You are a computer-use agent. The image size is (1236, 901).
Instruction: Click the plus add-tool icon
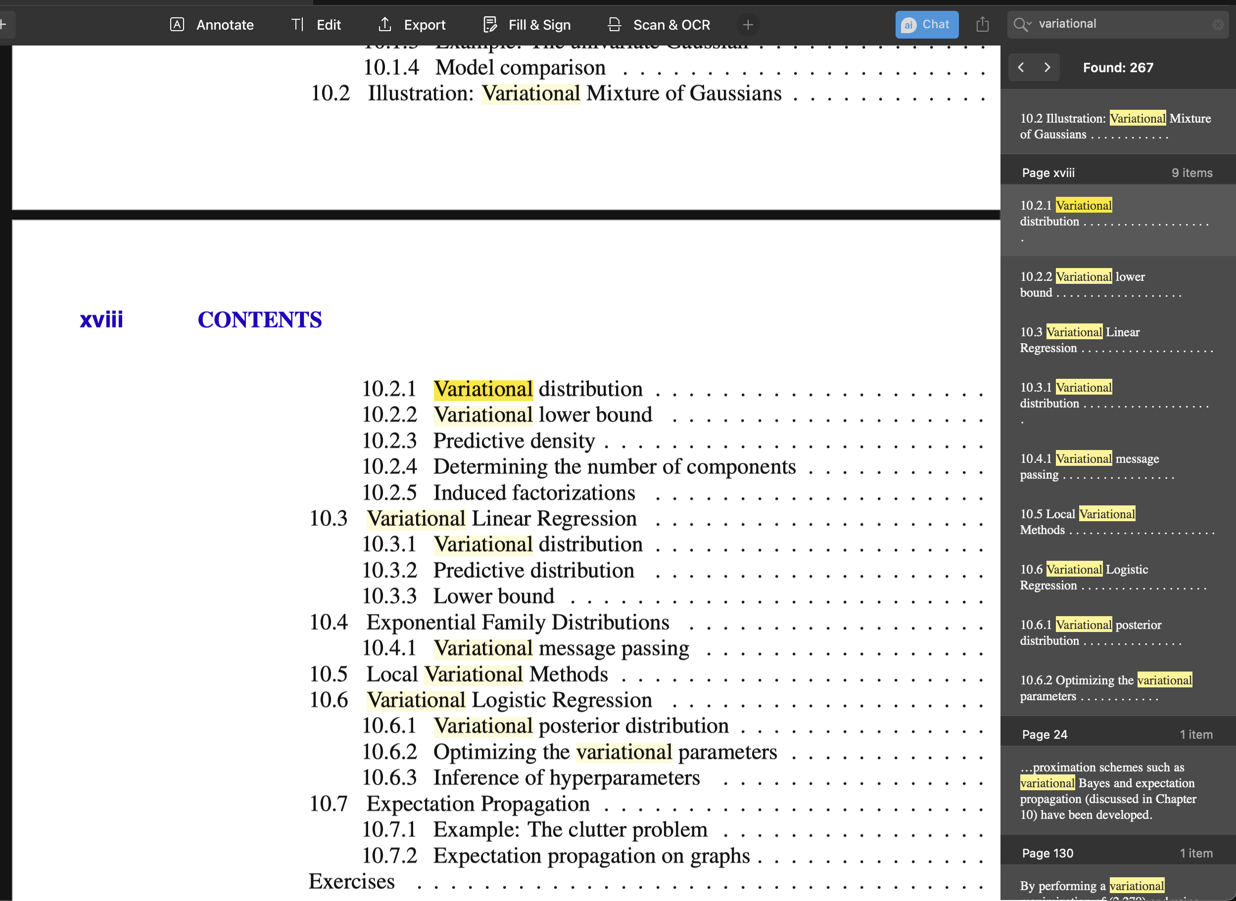coord(748,25)
